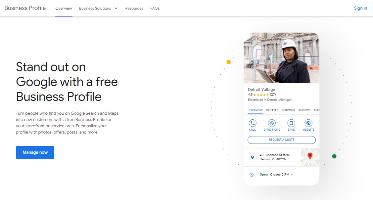Click the REQUEST A QUOTE button
This screenshot has height=200, width=373.
pos(282,140)
